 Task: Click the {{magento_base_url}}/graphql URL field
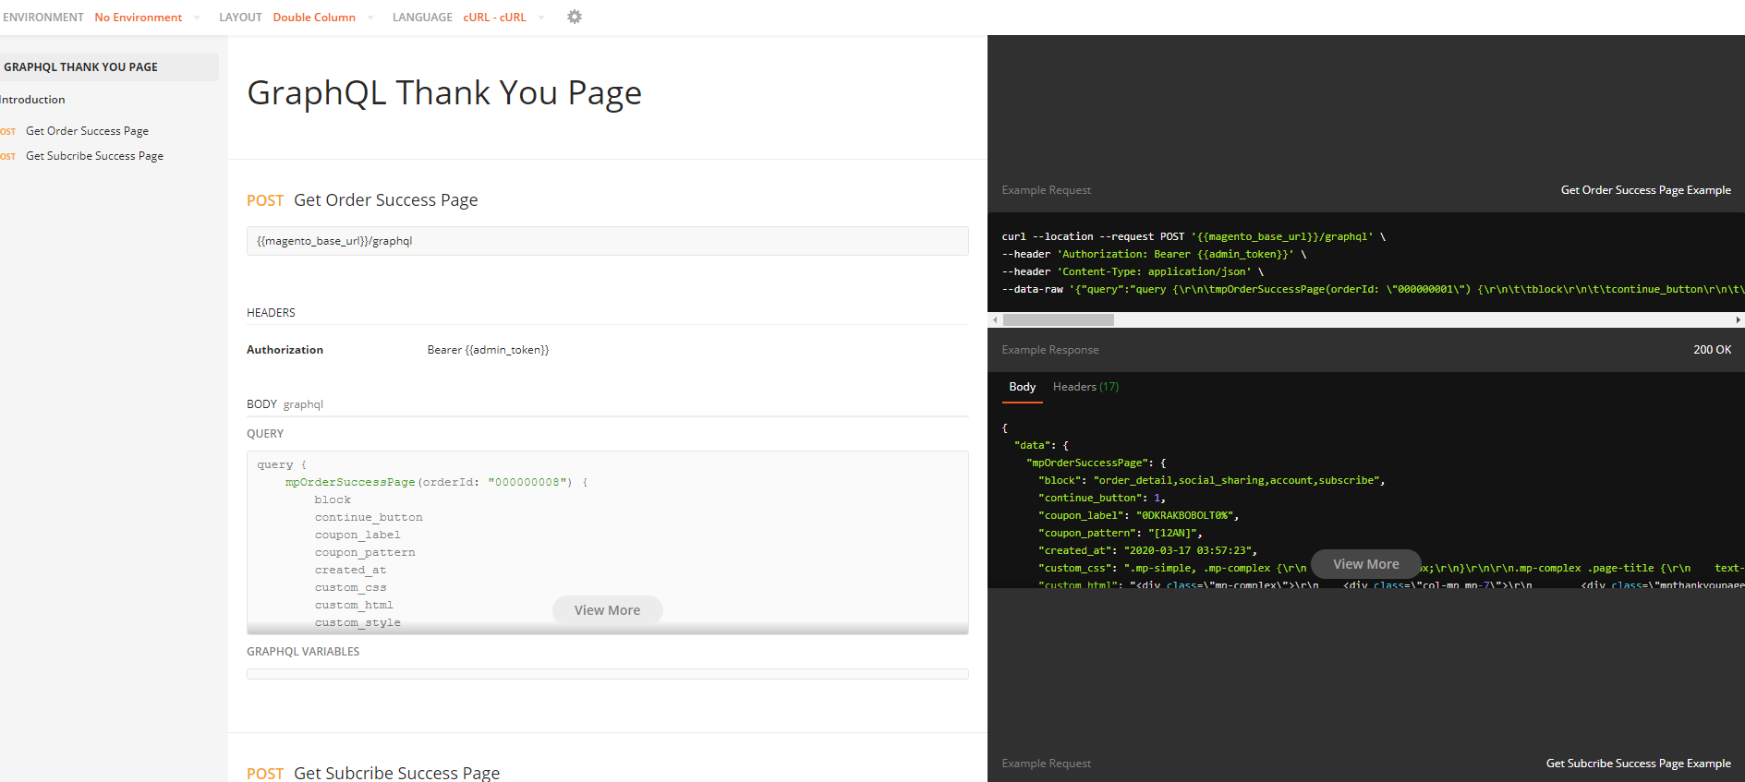[x=607, y=241]
